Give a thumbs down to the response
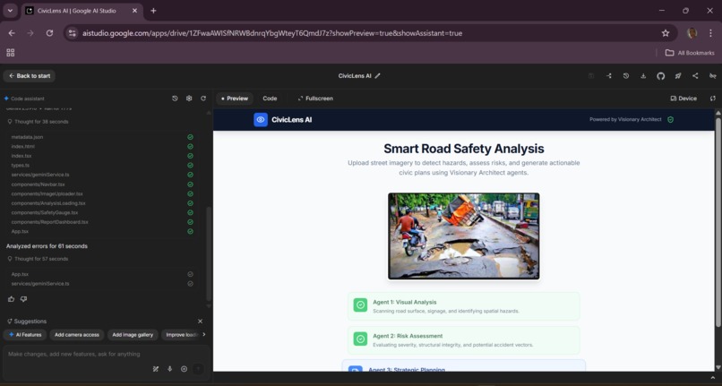The width and height of the screenshot is (722, 386). coord(23,299)
